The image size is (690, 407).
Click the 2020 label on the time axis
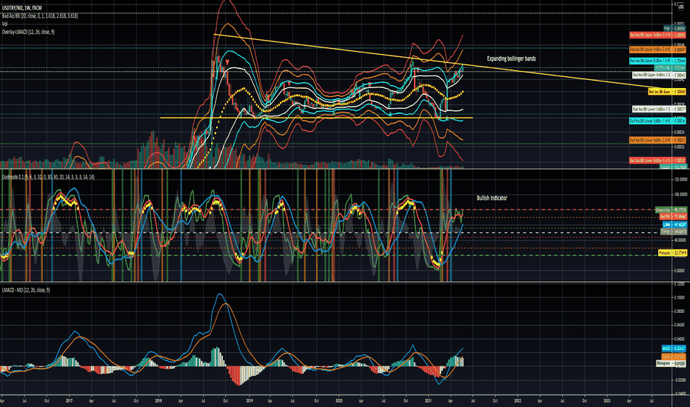[x=339, y=401]
